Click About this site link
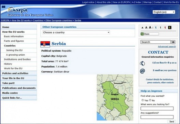Viewport: 180px width, 124px height. 103,2
